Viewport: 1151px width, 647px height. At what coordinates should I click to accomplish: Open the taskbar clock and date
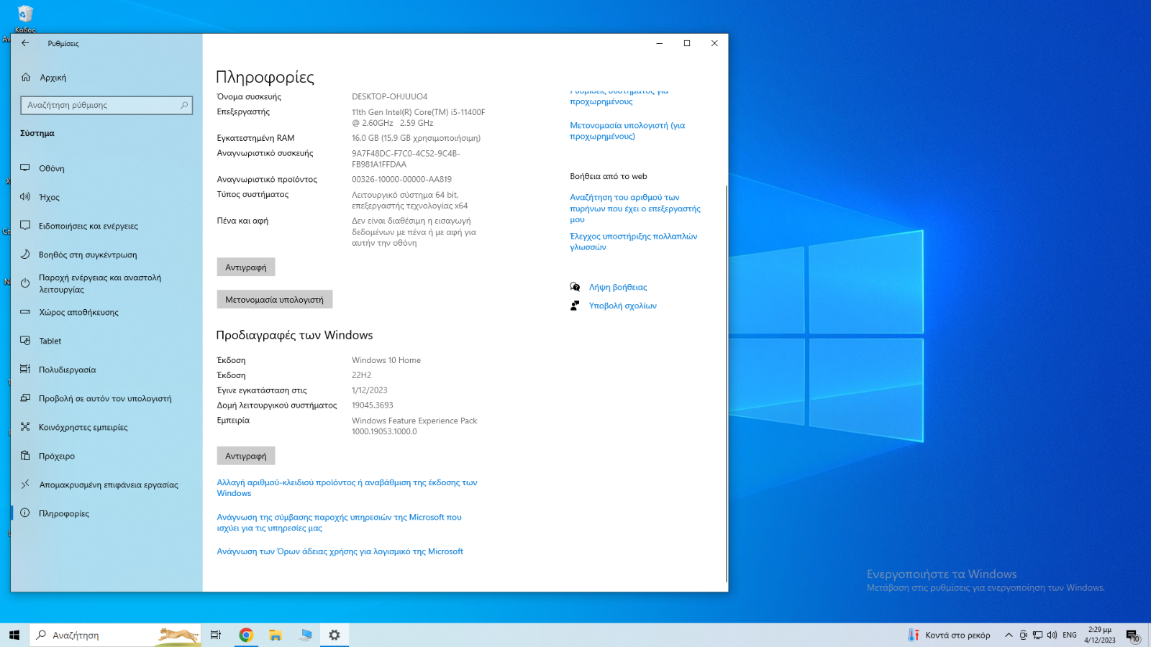[x=1100, y=635]
